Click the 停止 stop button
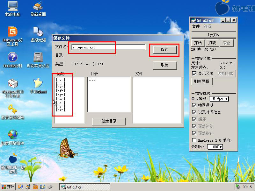Screen dimensions: 255x191 pyautogui.click(x=227, y=43)
